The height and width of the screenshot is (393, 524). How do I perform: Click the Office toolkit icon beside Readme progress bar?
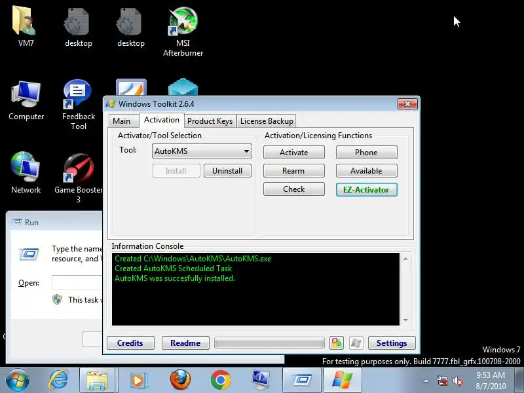pos(336,343)
